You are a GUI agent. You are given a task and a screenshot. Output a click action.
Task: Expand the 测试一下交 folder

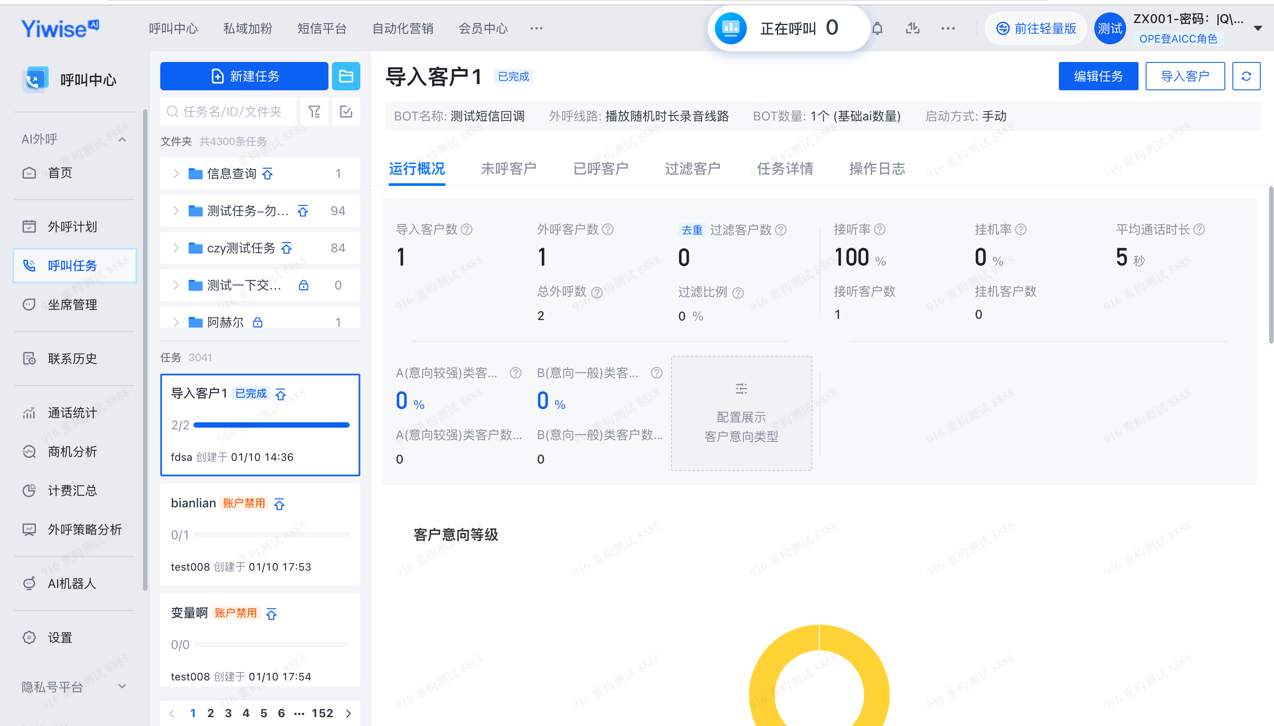tap(175, 285)
